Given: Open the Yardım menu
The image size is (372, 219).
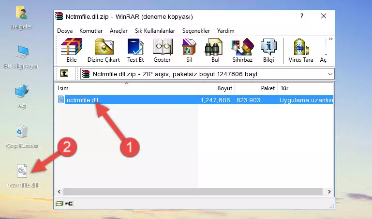Looking at the screenshot, I should 225,31.
